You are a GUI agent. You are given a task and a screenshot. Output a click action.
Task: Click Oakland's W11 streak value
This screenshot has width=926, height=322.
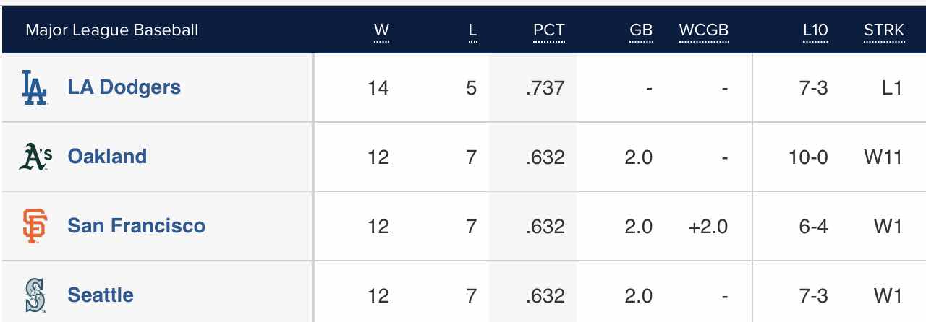click(883, 157)
